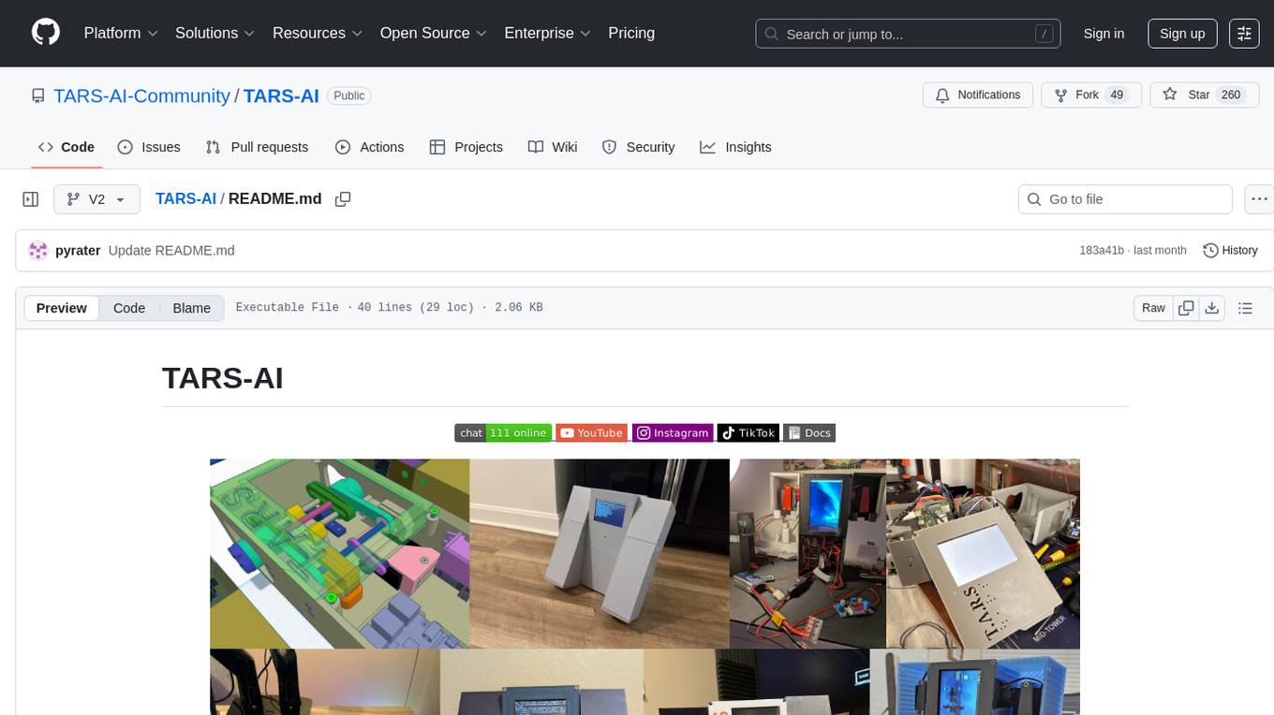Focus the Search or jump to field

coord(908,34)
